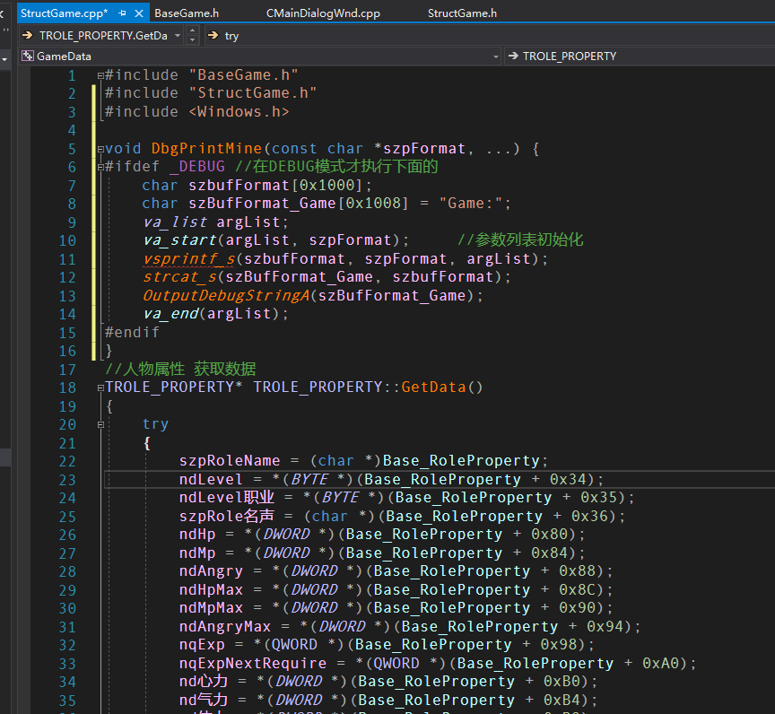Open TROLE_PROPERTY.GetDa navigation dropdown
The width and height of the screenshot is (775, 714).
[x=178, y=36]
